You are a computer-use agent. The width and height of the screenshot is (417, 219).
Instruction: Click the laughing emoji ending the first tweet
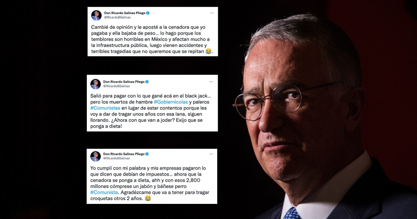point(208,51)
